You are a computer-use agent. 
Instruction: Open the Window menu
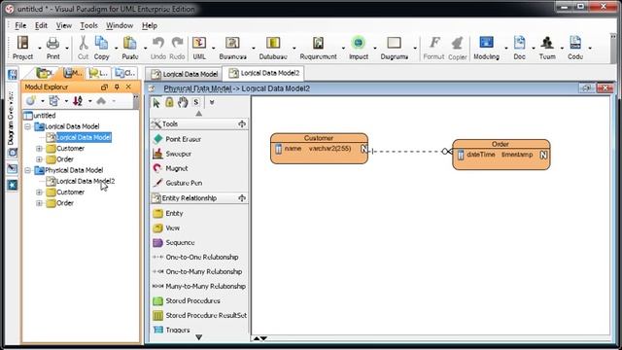(120, 25)
